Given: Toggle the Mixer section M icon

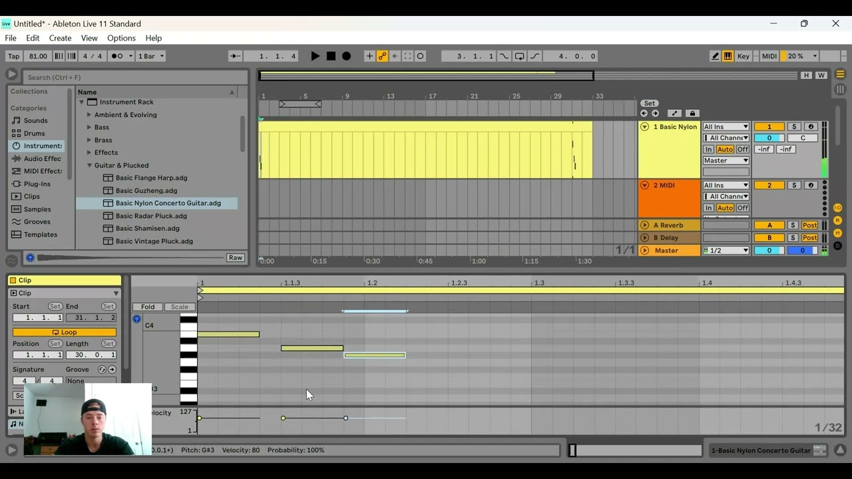Looking at the screenshot, I should click(x=838, y=233).
